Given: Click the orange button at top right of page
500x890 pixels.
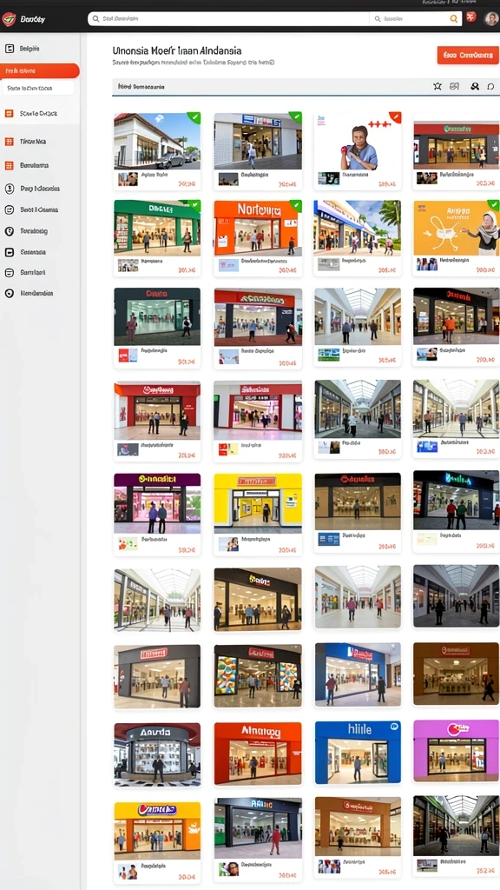Looking at the screenshot, I should point(468,55).
